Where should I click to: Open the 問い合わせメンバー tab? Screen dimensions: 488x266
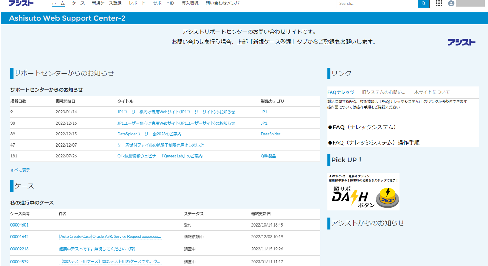(225, 3)
